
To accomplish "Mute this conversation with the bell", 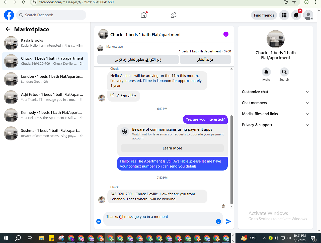I will coord(266,72).
